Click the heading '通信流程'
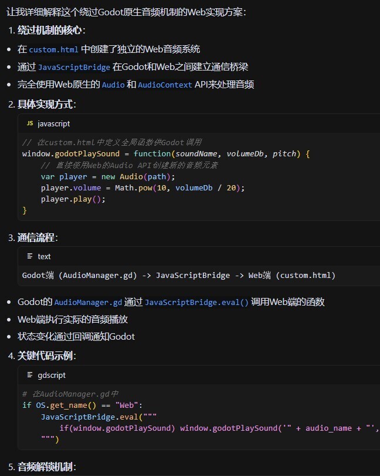The height and width of the screenshot is (476, 380). click(36, 237)
